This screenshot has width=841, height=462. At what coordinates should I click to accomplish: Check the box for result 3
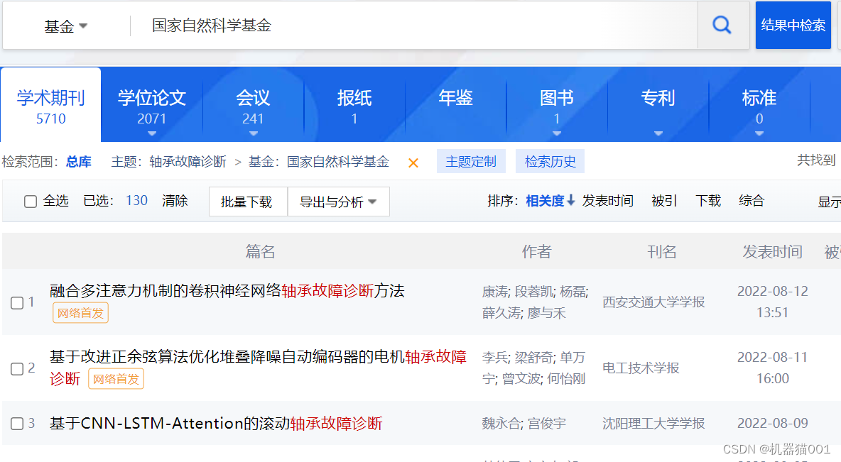point(17,424)
